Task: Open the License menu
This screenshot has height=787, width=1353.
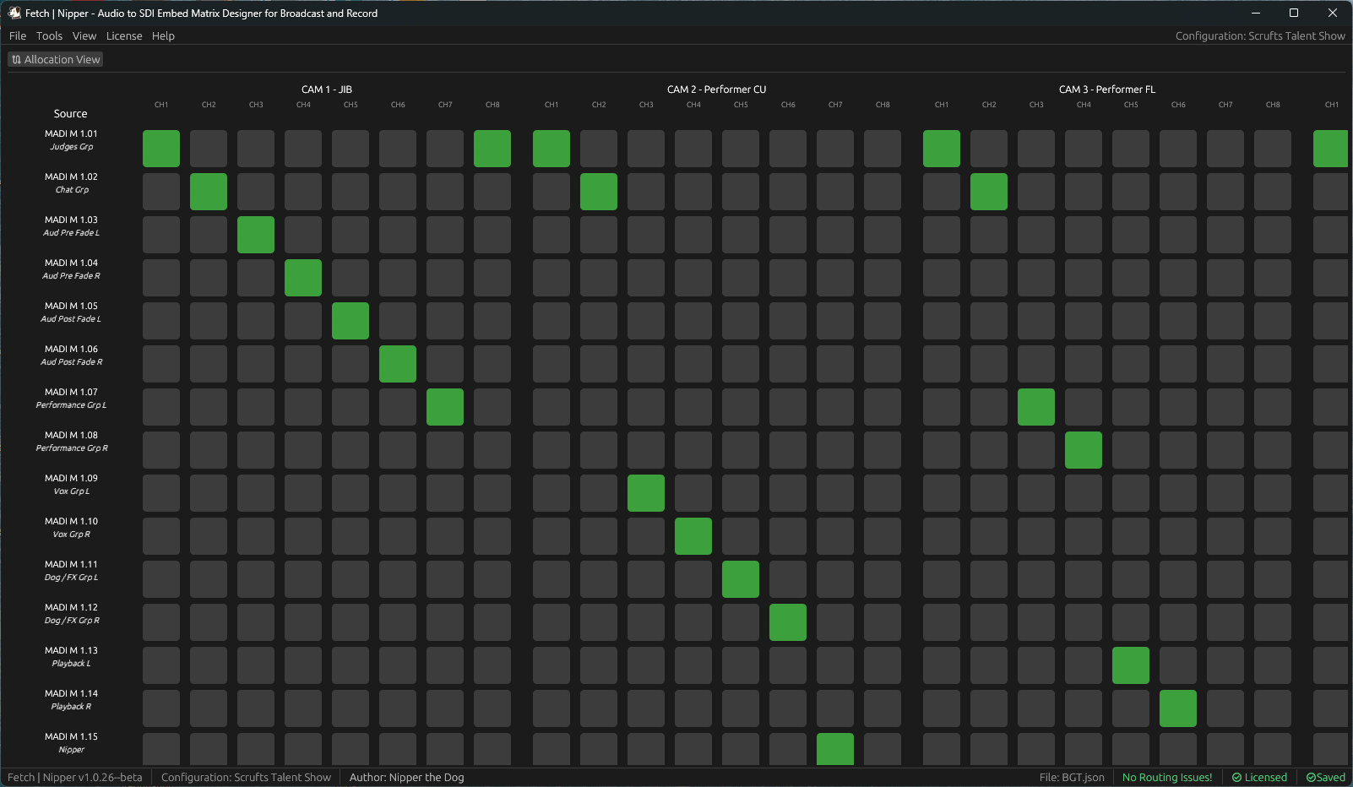Action: [x=124, y=35]
